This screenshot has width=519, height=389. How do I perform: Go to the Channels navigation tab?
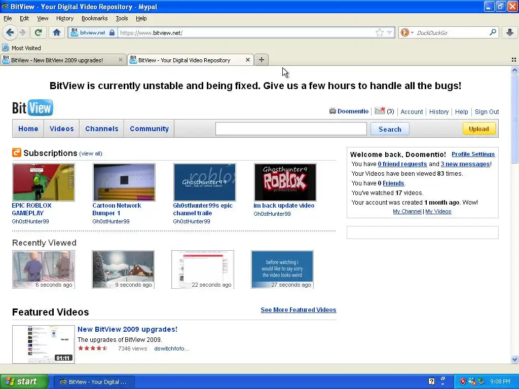[x=101, y=129]
